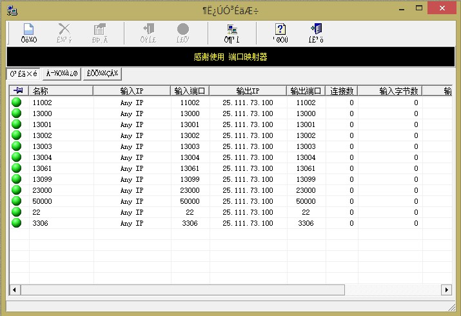Click output IP 25.111.73.100 in row 11002
This screenshot has width=461, height=316.
coord(248,103)
